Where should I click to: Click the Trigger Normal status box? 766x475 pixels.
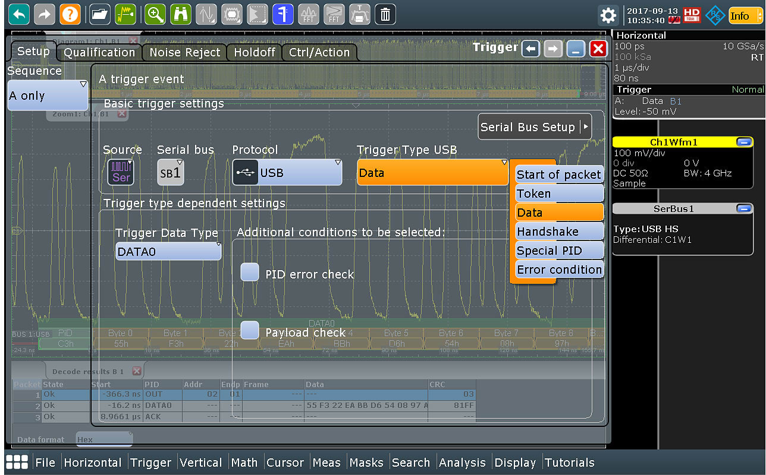[x=689, y=101]
